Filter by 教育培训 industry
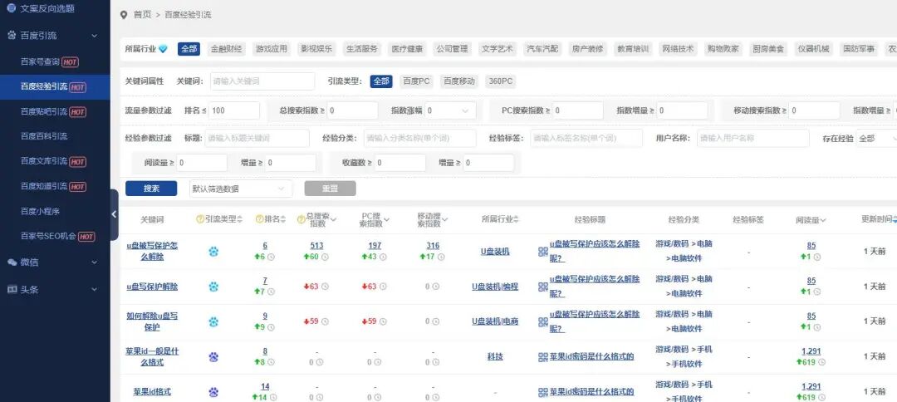The width and height of the screenshot is (897, 402). point(632,49)
